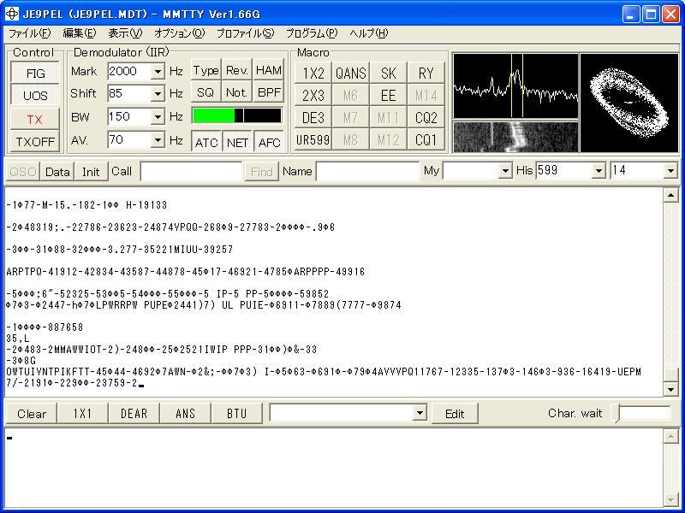Image resolution: width=685 pixels, height=513 pixels.
Task: Open the band dropdown showing 14
Action: tap(670, 171)
